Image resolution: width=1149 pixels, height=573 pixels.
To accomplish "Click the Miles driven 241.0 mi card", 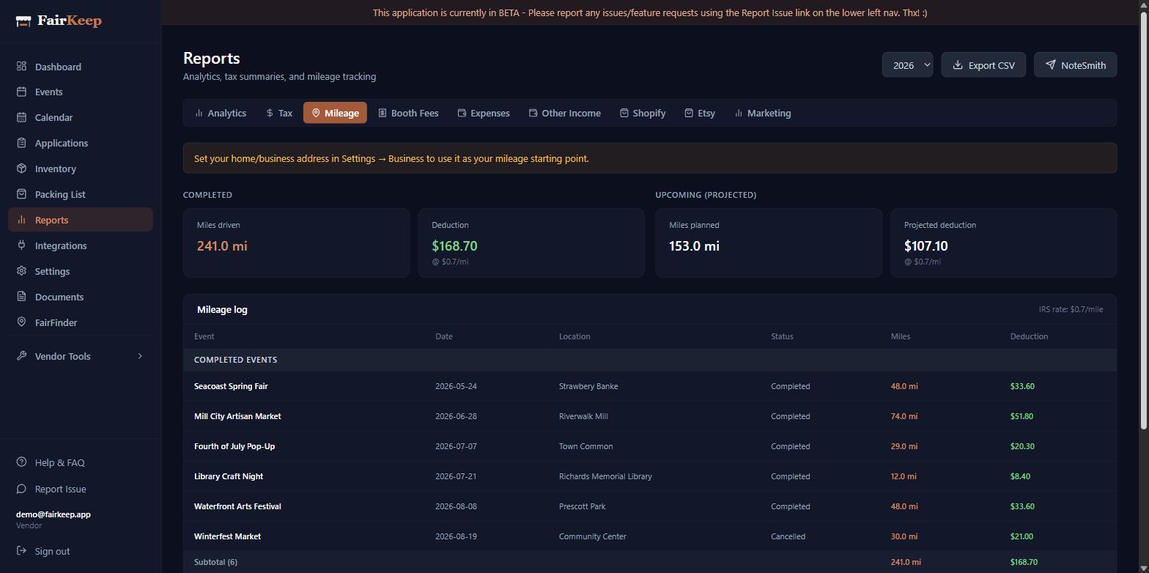I will [x=297, y=243].
